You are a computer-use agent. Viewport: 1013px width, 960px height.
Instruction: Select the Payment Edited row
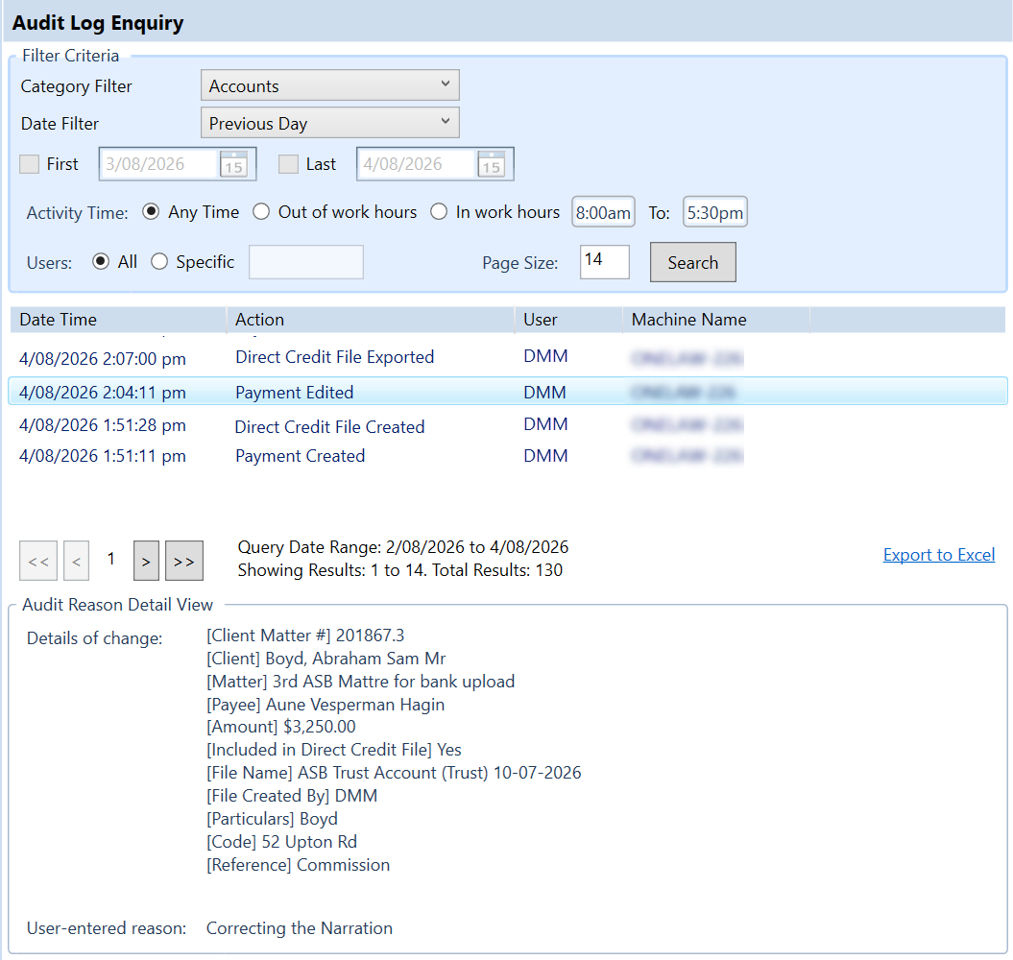pos(508,392)
